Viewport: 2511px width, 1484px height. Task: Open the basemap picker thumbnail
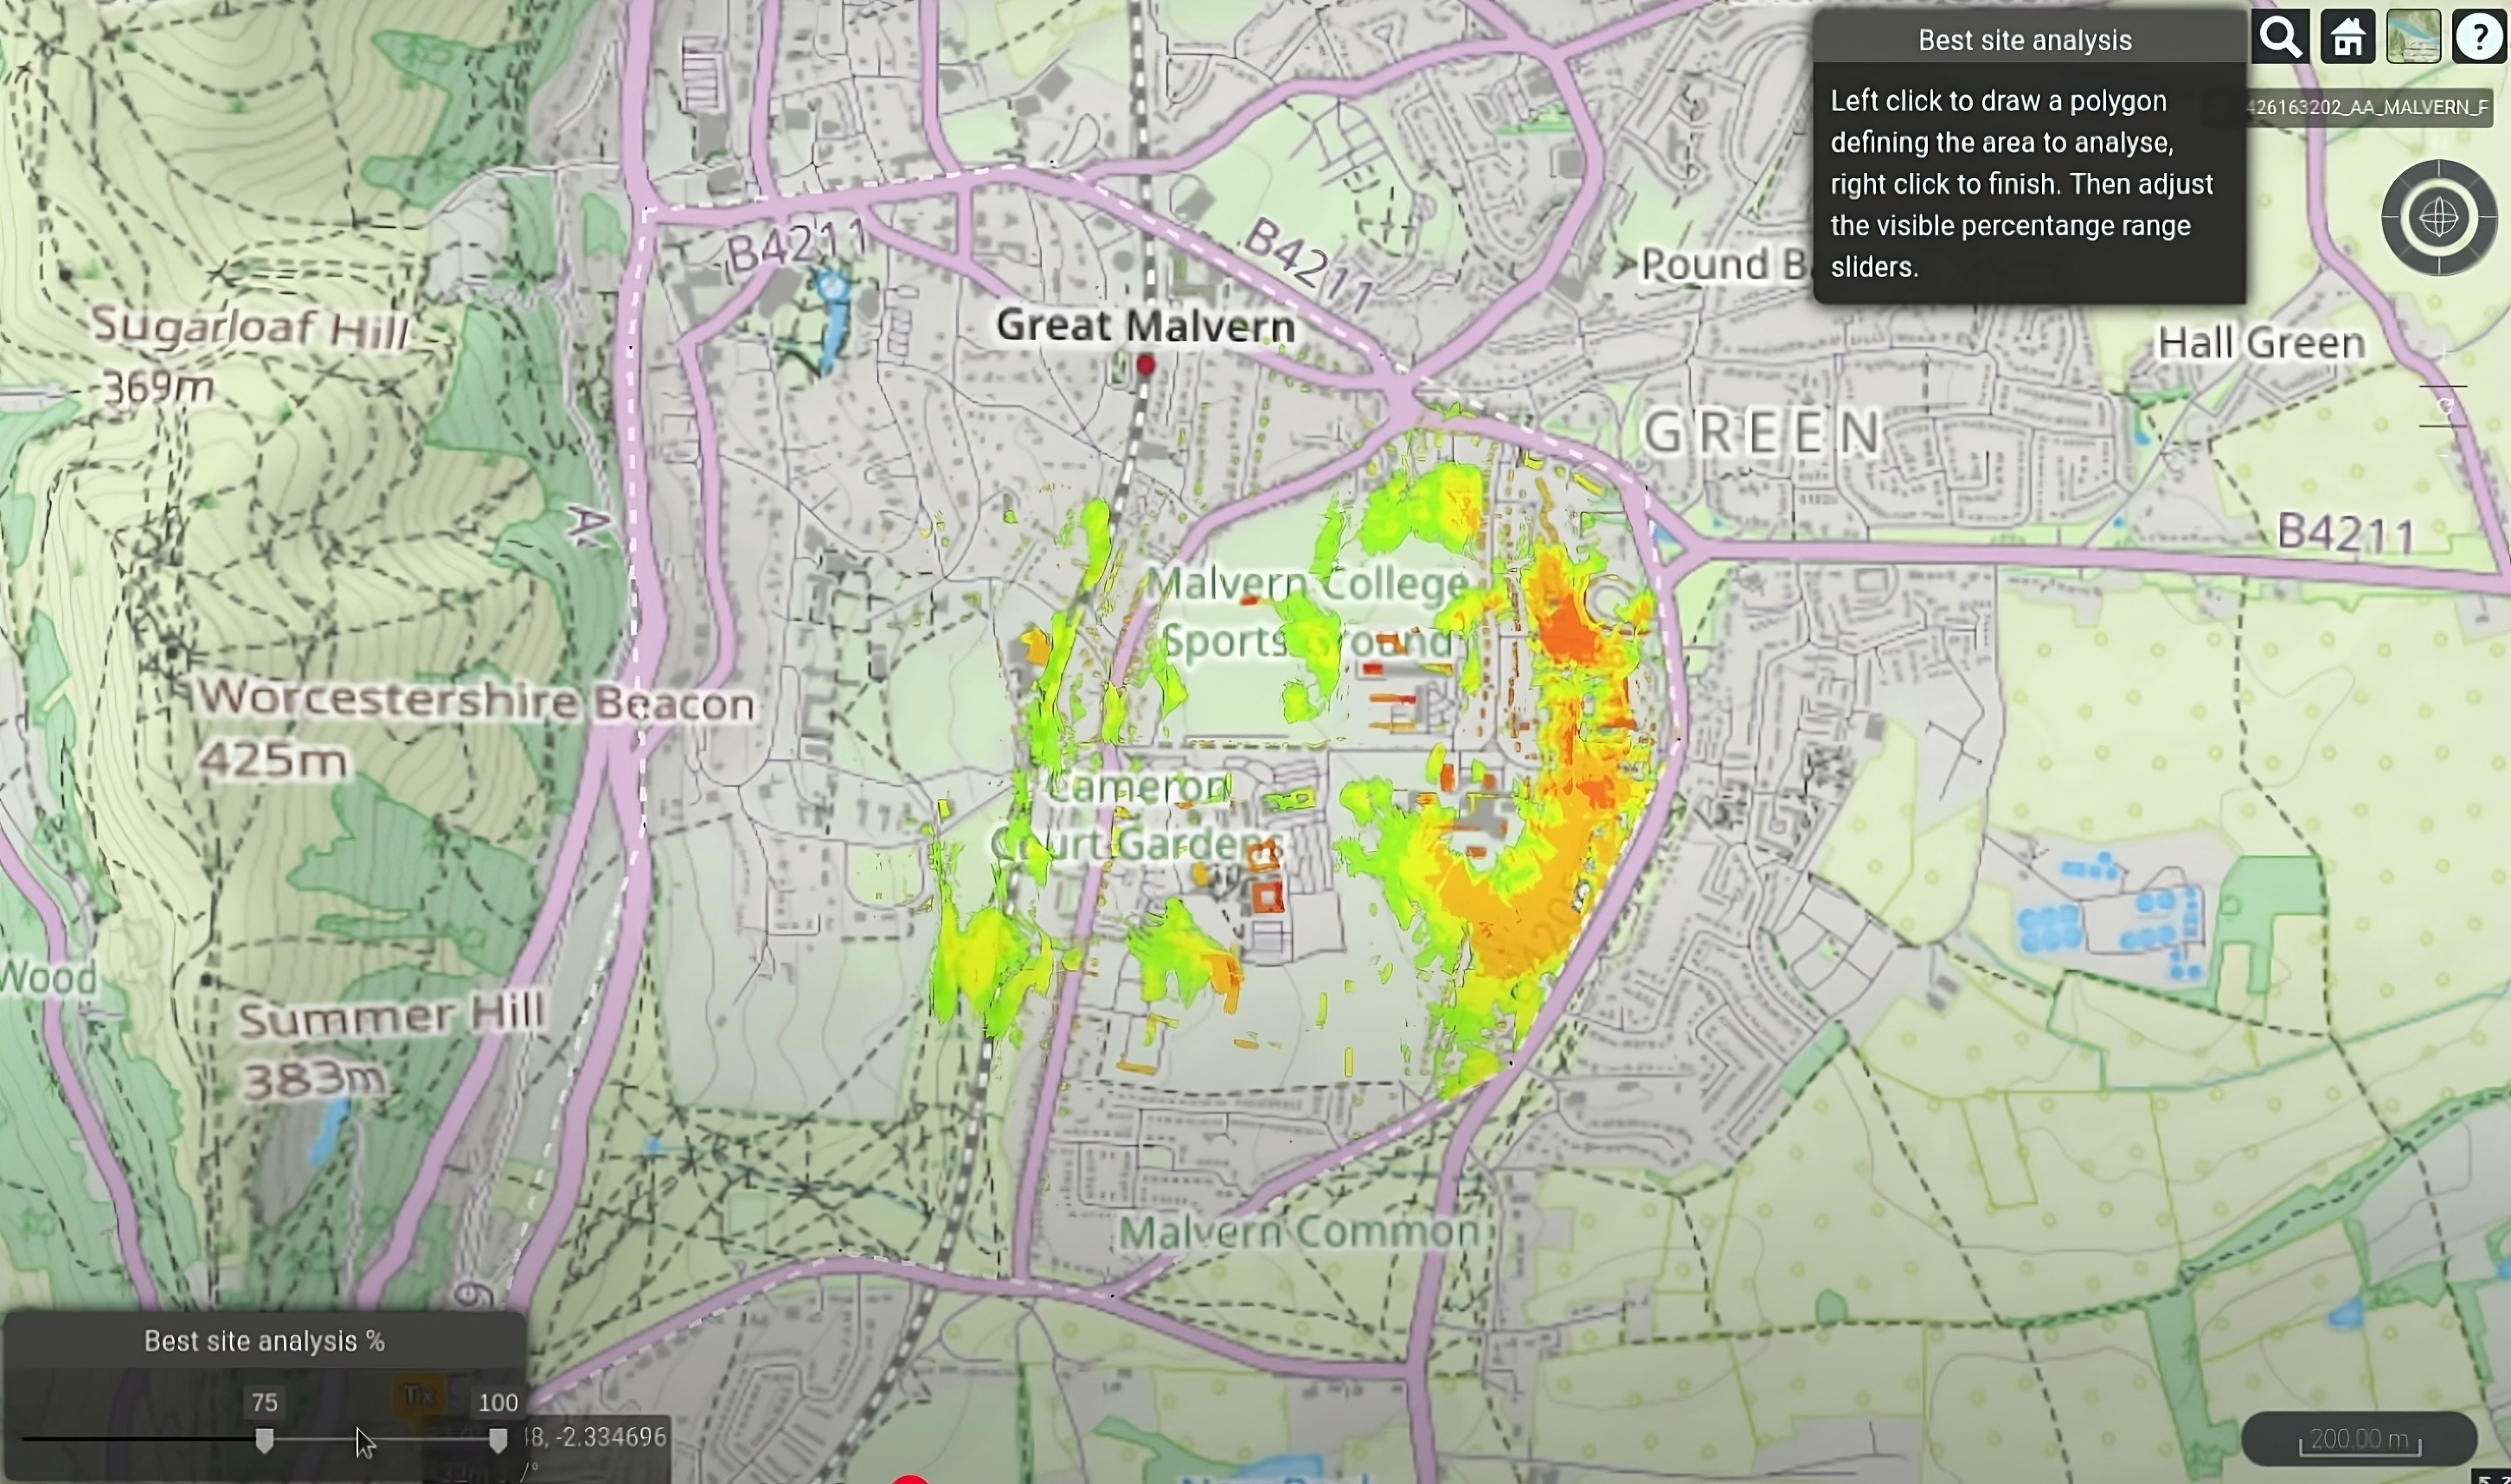click(2413, 38)
